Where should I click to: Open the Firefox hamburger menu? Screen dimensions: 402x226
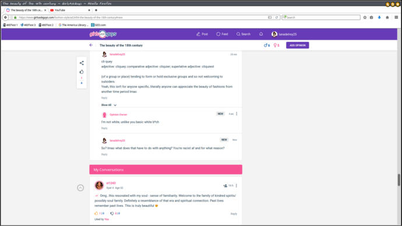(x=396, y=17)
